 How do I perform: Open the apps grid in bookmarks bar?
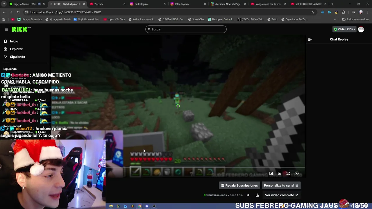point(4,19)
